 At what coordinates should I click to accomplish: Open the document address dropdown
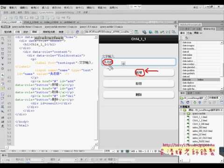coord(132,32)
